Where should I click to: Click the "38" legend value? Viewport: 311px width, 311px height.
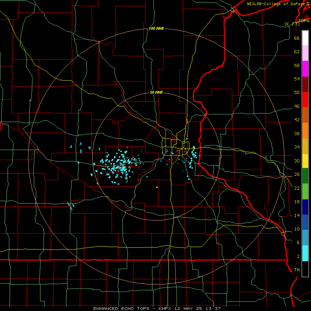point(297,133)
